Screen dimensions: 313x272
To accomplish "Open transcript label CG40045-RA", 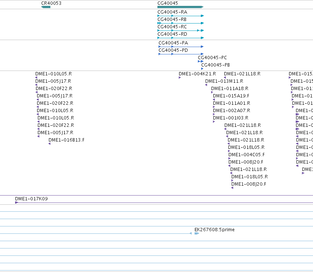I will (172, 12).
